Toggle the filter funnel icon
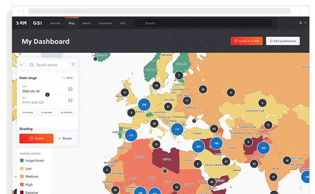The image size is (315, 194). pos(73,64)
